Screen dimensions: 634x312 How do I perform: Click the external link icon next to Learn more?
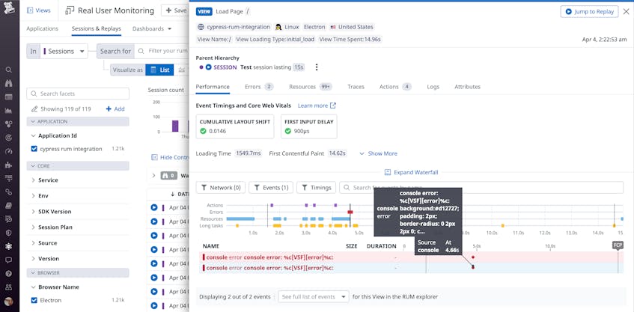pos(333,105)
